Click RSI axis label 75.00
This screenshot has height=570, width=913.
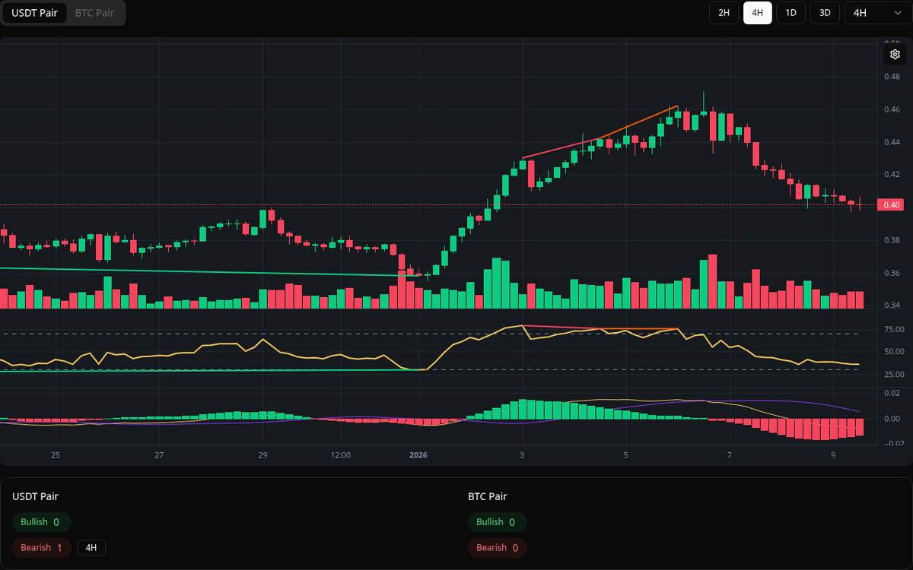pos(893,329)
